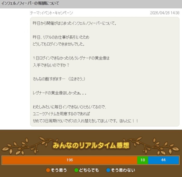Click the last line requesting 3日周期 boss rotation
The width and height of the screenshot is (182, 177).
[85, 121]
